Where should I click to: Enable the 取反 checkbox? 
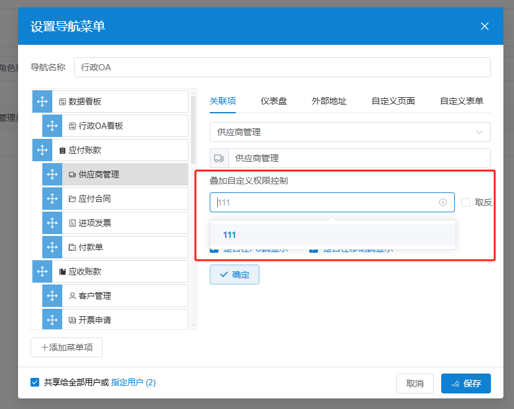(465, 202)
